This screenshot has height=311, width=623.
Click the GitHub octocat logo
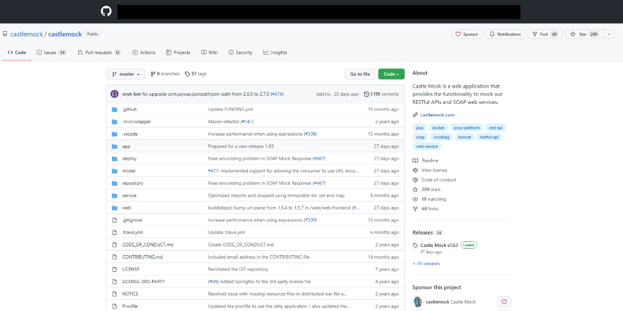click(x=106, y=11)
